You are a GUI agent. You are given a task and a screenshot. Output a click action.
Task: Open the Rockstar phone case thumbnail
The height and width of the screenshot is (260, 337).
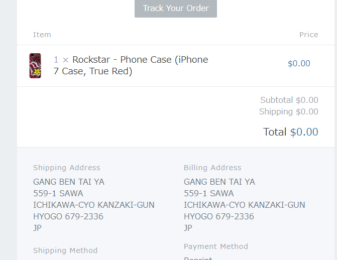[x=35, y=66]
